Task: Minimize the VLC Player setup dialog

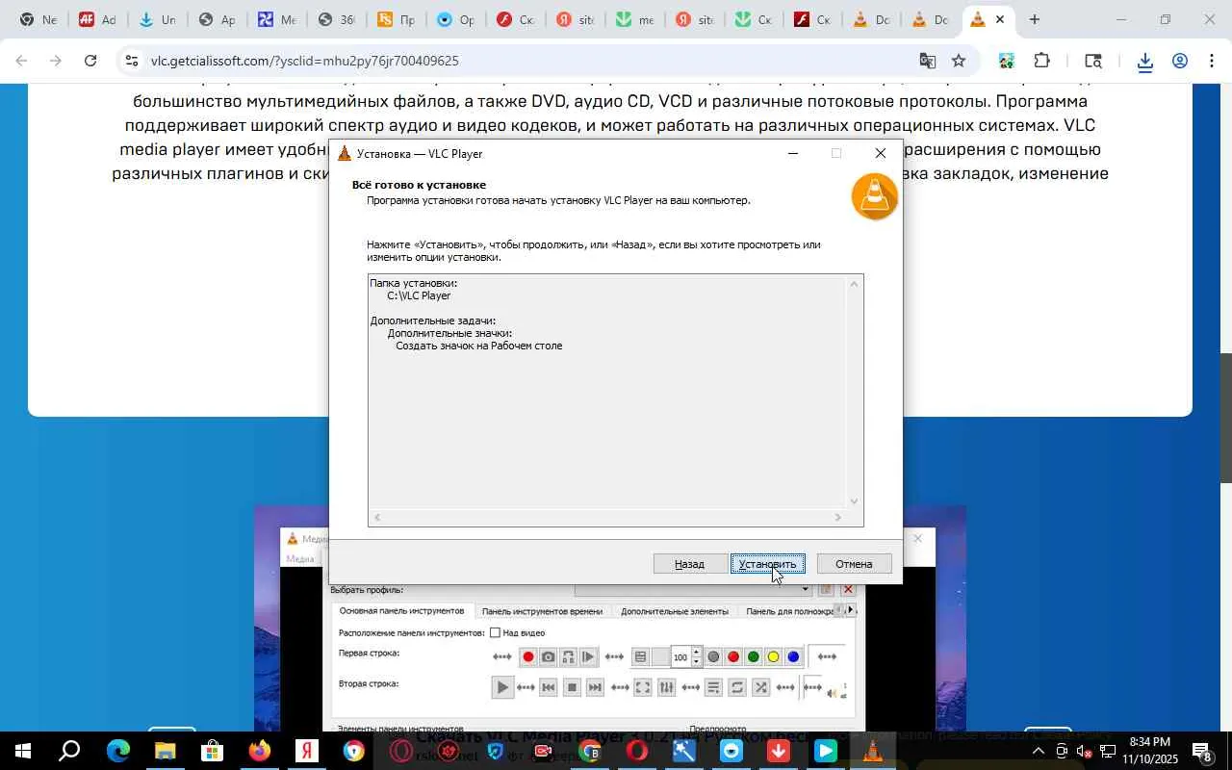Action: coord(793,154)
